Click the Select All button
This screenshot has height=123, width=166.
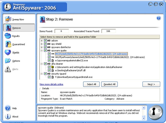point(91,84)
